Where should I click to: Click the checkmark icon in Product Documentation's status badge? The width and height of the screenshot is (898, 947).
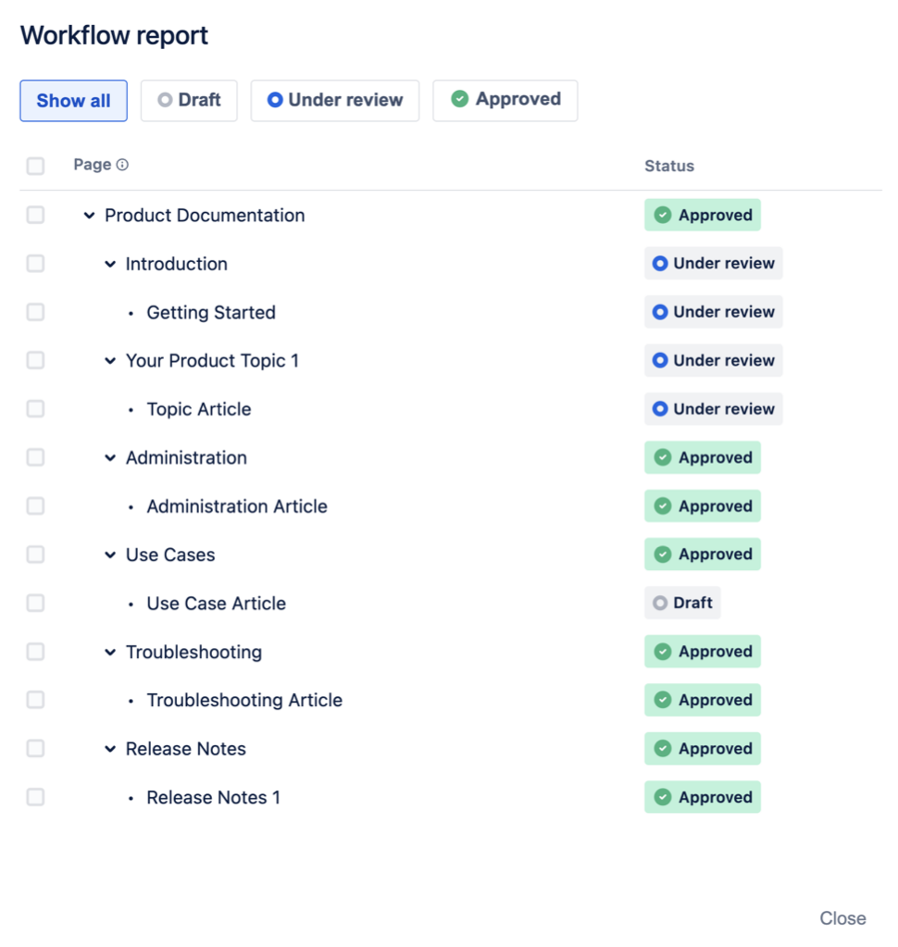pos(663,214)
